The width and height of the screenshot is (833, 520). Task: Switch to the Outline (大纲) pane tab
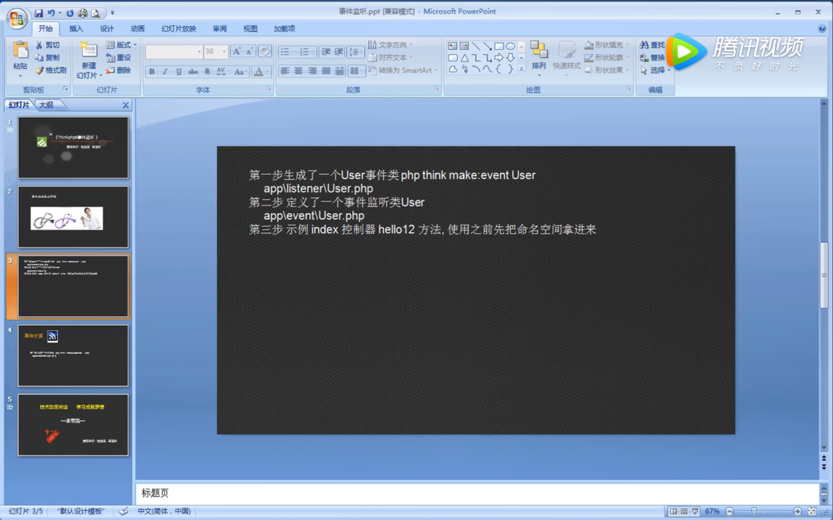(x=46, y=105)
